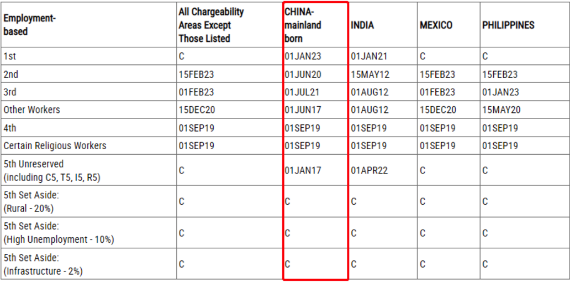Image resolution: width=570 pixels, height=283 pixels.
Task: Click the Employment-based header cell
Action: (30, 25)
